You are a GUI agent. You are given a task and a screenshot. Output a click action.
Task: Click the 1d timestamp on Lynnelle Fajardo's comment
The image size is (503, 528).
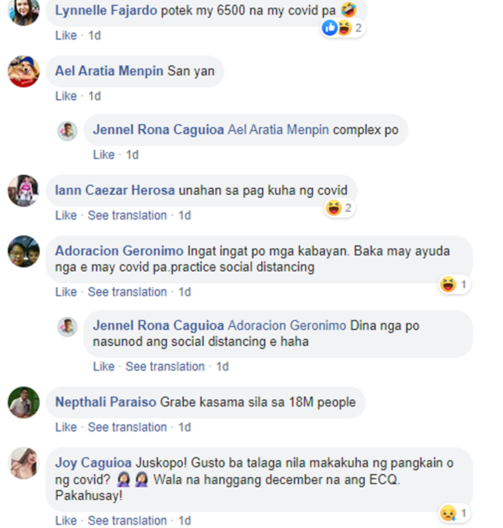(95, 36)
